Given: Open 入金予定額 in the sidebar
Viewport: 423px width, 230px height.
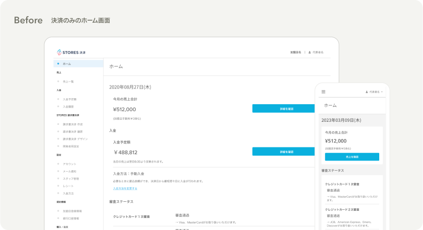Looking at the screenshot, I should pos(69,99).
